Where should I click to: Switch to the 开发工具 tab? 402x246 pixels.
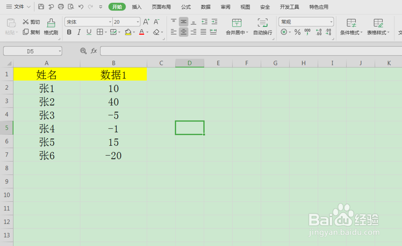289,7
